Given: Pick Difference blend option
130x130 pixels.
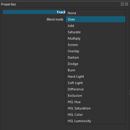Looking at the screenshot, I should pyautogui.click(x=95, y=89).
